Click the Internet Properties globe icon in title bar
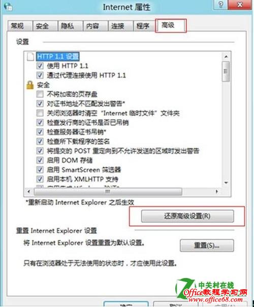Screen dimensions: 254x307 tap(8, 6)
